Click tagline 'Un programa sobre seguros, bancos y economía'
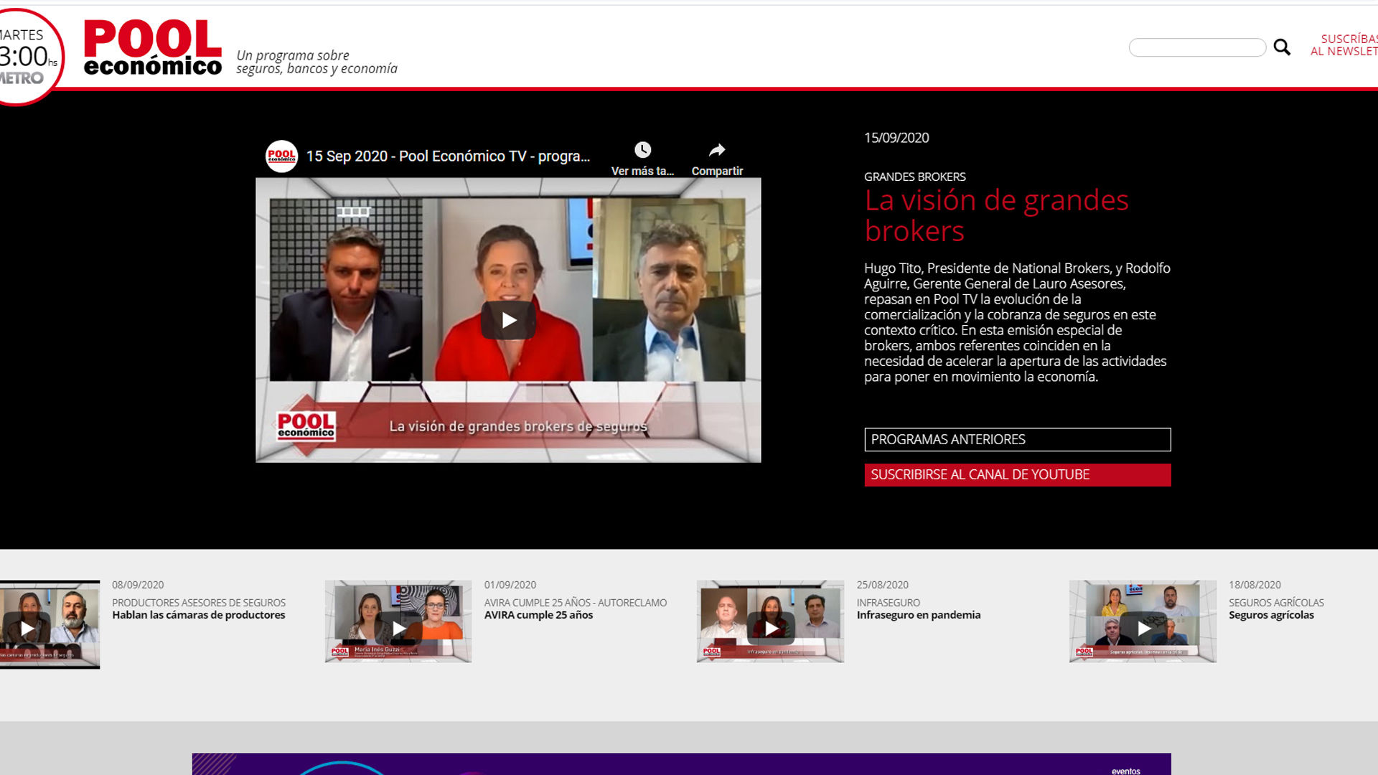This screenshot has height=775, width=1378. tap(317, 62)
